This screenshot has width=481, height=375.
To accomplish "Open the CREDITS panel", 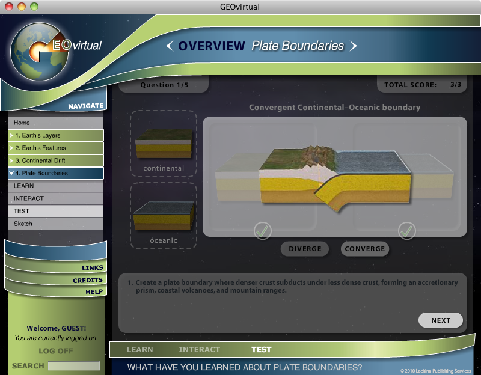I will tap(88, 280).
